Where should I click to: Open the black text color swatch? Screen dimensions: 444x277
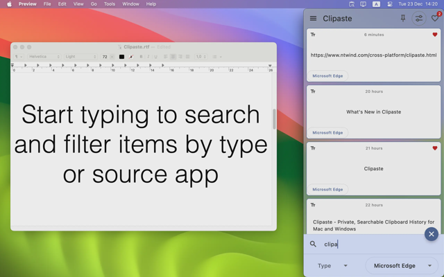(121, 57)
